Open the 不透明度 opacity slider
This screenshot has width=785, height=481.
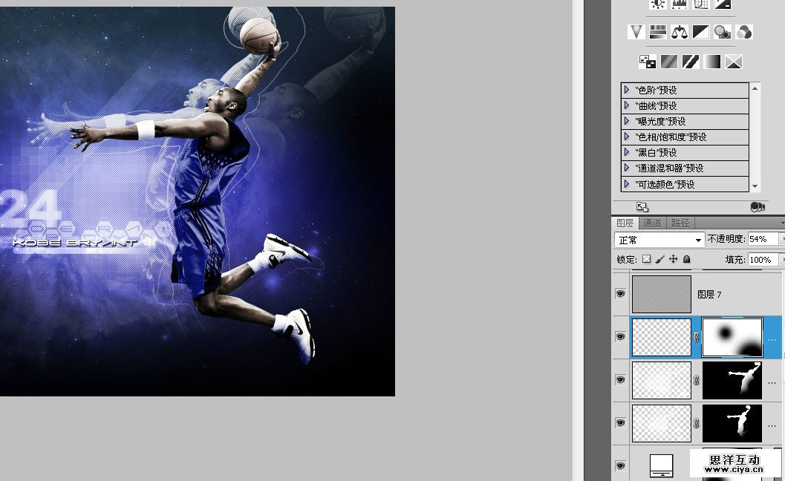(x=782, y=240)
